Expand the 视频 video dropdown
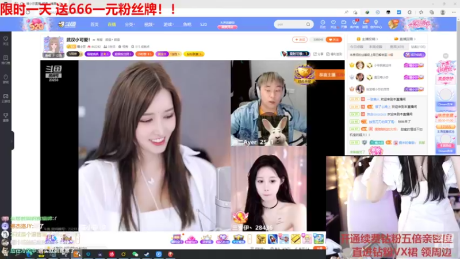Screen dimensions: 460x259 (x=149, y=24)
